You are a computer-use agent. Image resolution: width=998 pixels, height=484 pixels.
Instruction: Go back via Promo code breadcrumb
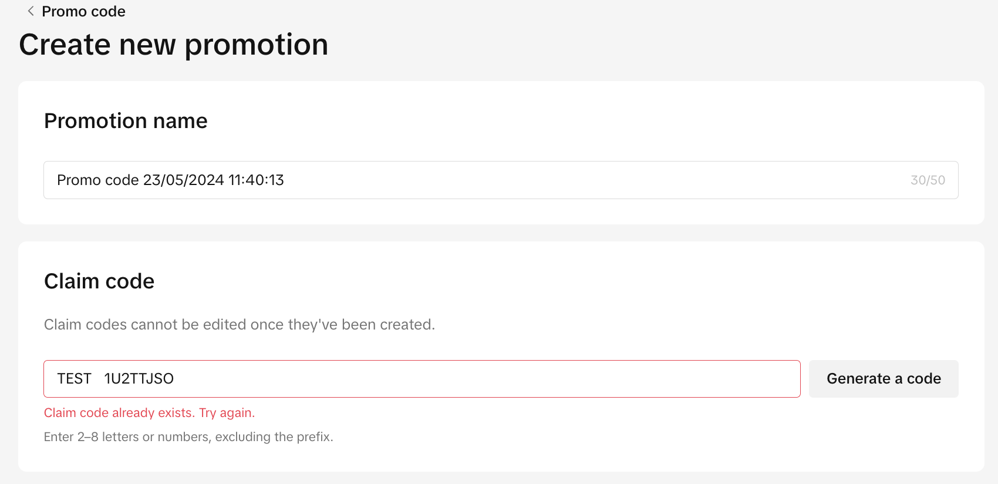coord(83,12)
